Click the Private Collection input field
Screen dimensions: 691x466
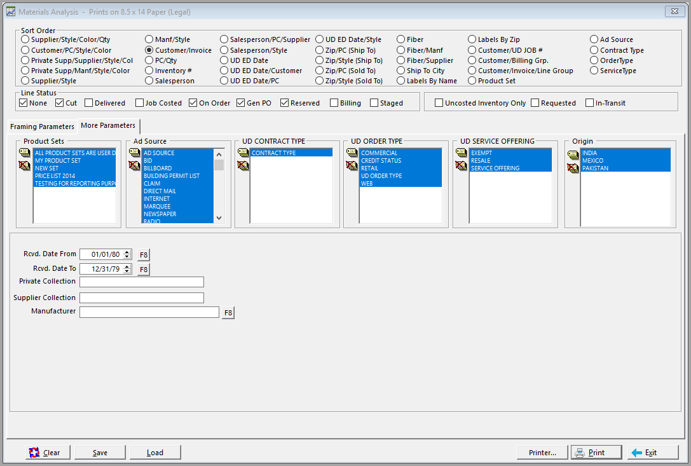pos(142,282)
